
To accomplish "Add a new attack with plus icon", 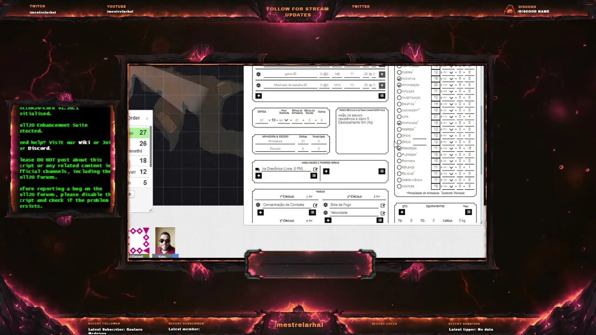I will (258, 96).
